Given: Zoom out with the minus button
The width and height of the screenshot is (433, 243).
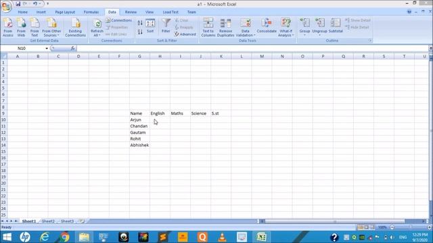Looking at the screenshot, I should (x=392, y=227).
